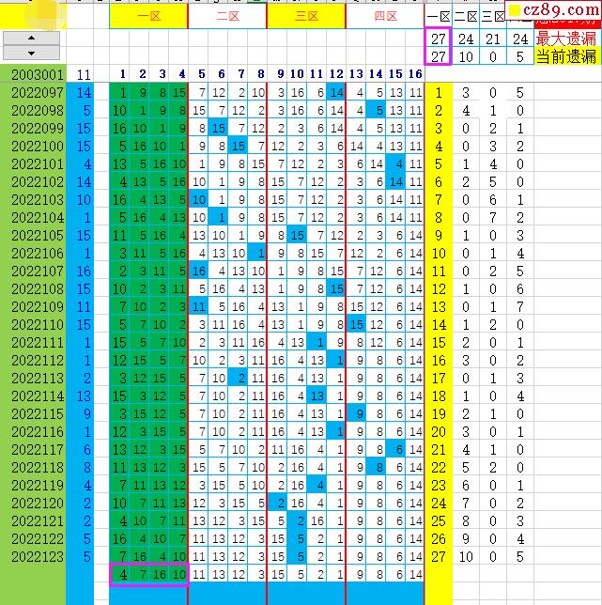
Task: Select period 2022110 row label
Action: [x=38, y=324]
